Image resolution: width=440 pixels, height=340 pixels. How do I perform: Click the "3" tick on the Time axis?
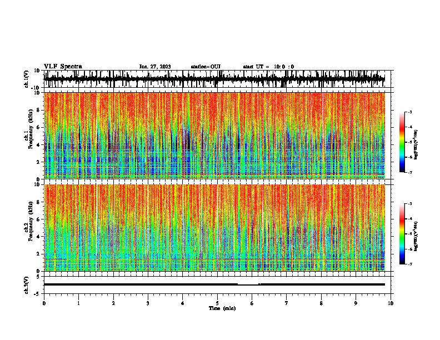click(x=148, y=303)
